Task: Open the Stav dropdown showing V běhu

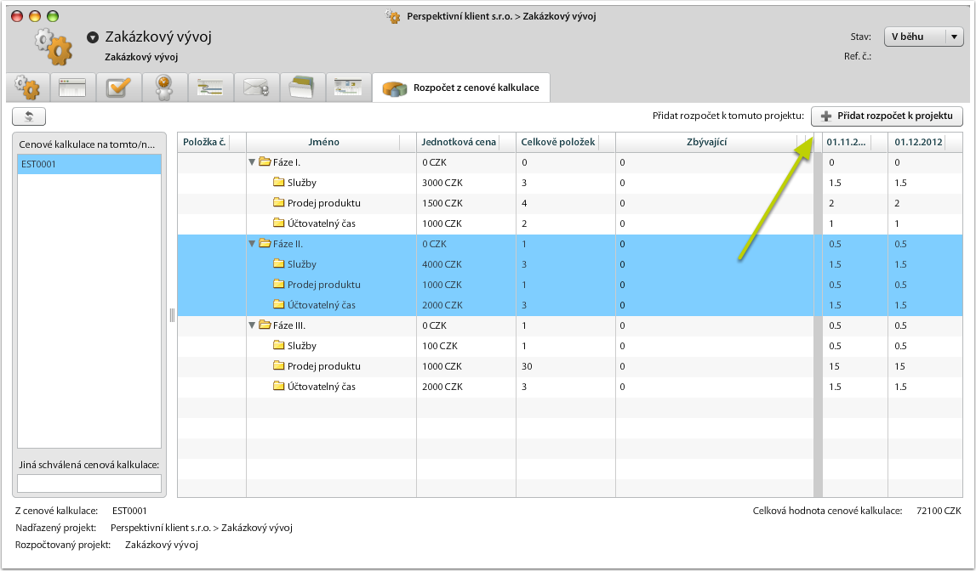Action: (x=923, y=37)
